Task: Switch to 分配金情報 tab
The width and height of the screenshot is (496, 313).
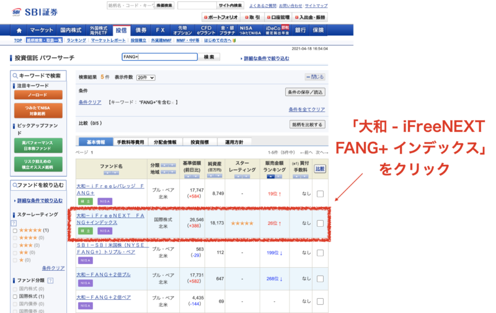Action: click(x=165, y=143)
